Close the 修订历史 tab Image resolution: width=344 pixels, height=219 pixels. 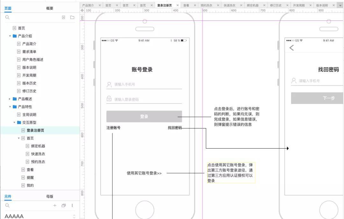[x=287, y=5]
